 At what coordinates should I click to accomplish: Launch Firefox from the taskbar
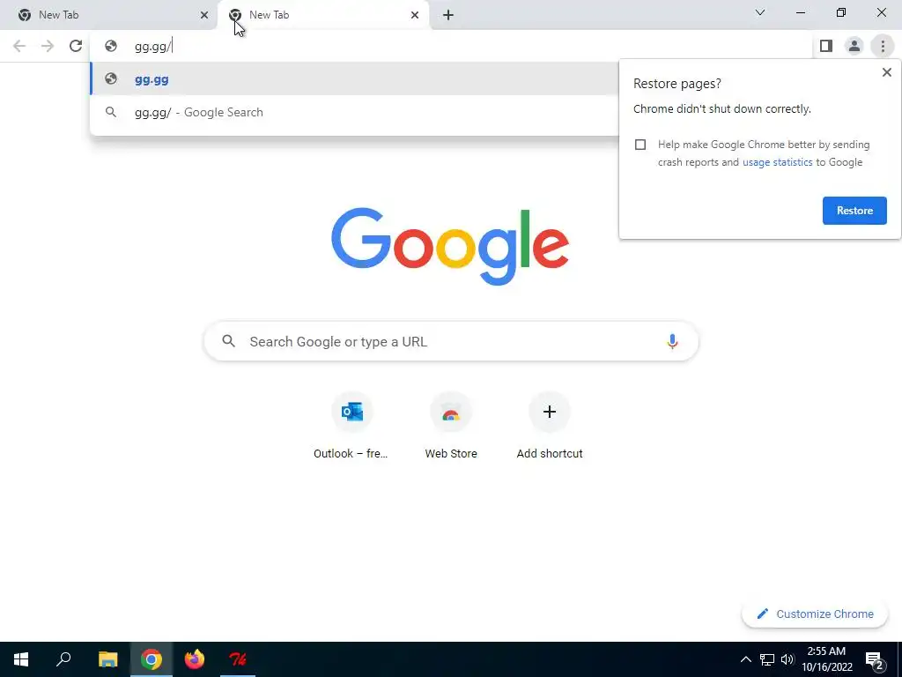point(195,659)
